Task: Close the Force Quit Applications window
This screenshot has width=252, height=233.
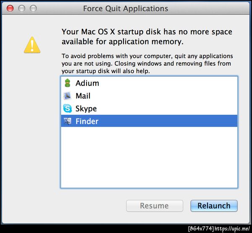Action: click(x=10, y=8)
